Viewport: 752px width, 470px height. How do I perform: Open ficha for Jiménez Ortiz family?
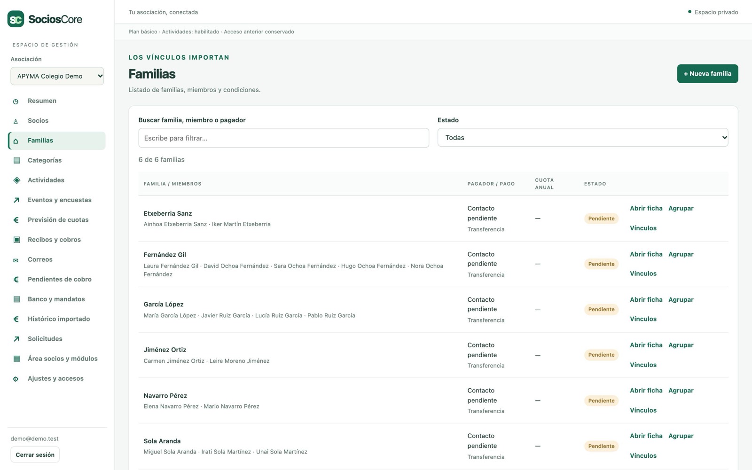point(646,345)
